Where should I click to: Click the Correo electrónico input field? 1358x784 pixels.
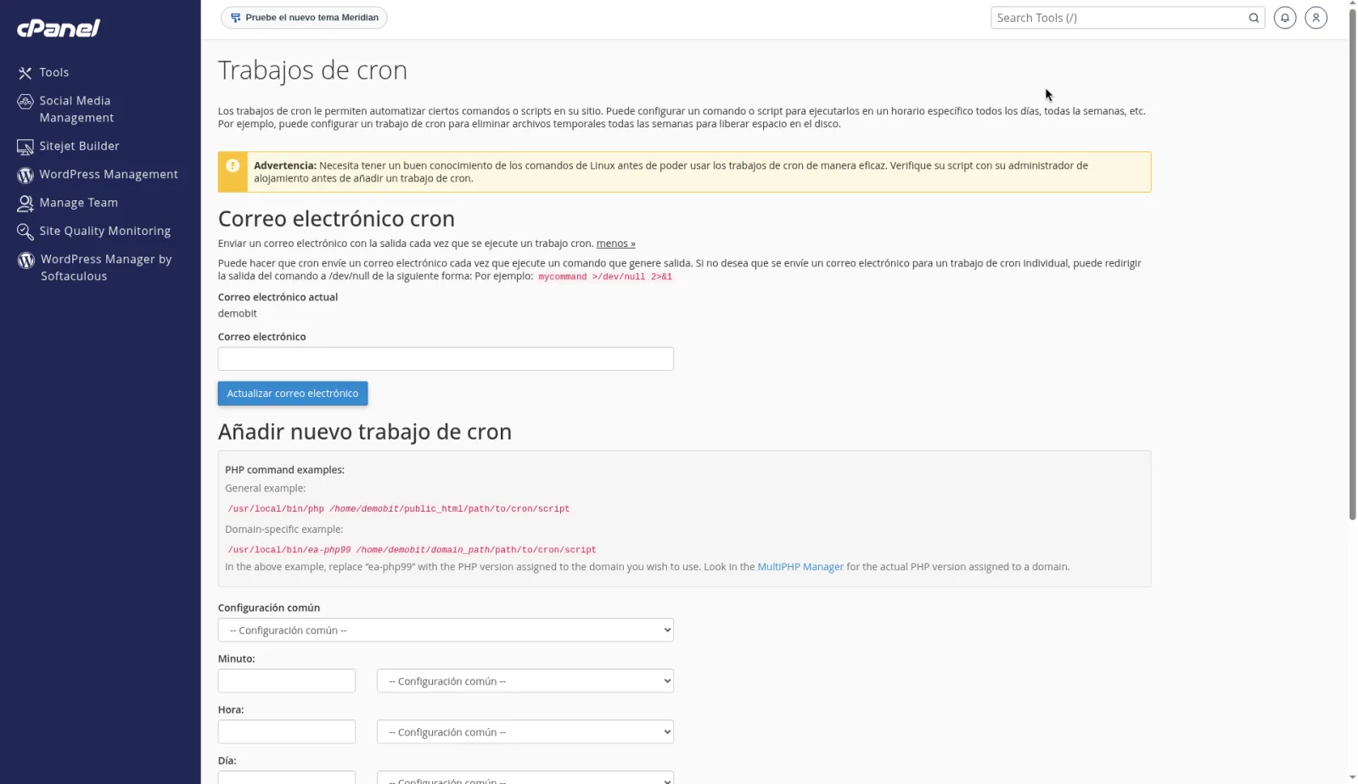click(446, 359)
